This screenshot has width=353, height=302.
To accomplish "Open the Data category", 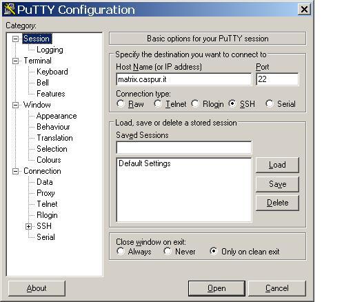I will pyautogui.click(x=45, y=182).
